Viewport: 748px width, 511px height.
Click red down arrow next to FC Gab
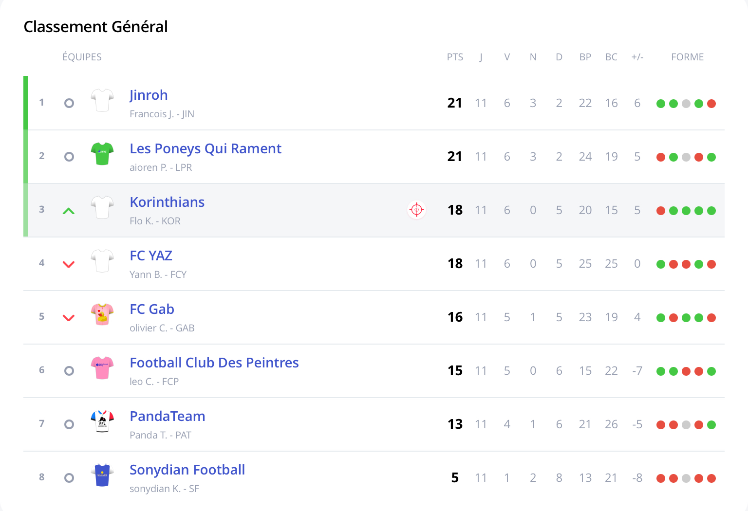pyautogui.click(x=69, y=318)
